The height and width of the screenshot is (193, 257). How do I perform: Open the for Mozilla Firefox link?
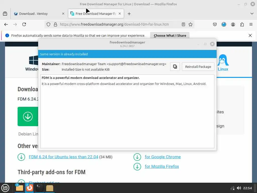pyautogui.click(x=162, y=166)
